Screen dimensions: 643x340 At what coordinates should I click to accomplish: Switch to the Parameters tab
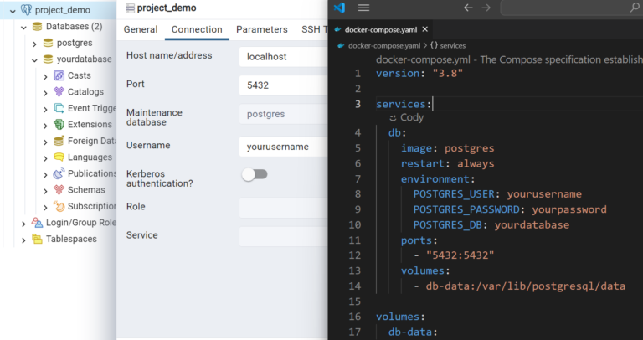click(261, 29)
